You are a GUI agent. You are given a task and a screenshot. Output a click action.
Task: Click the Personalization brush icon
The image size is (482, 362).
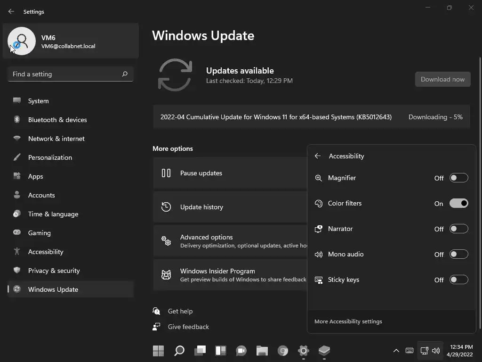(x=17, y=157)
